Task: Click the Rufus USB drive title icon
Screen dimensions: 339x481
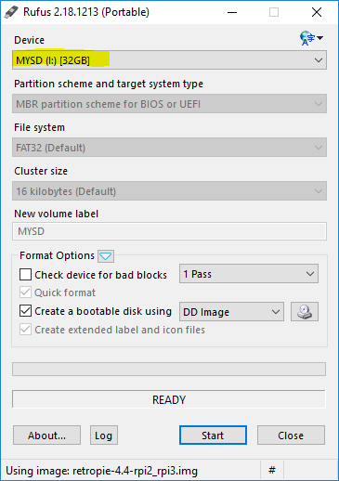Action: 11,12
